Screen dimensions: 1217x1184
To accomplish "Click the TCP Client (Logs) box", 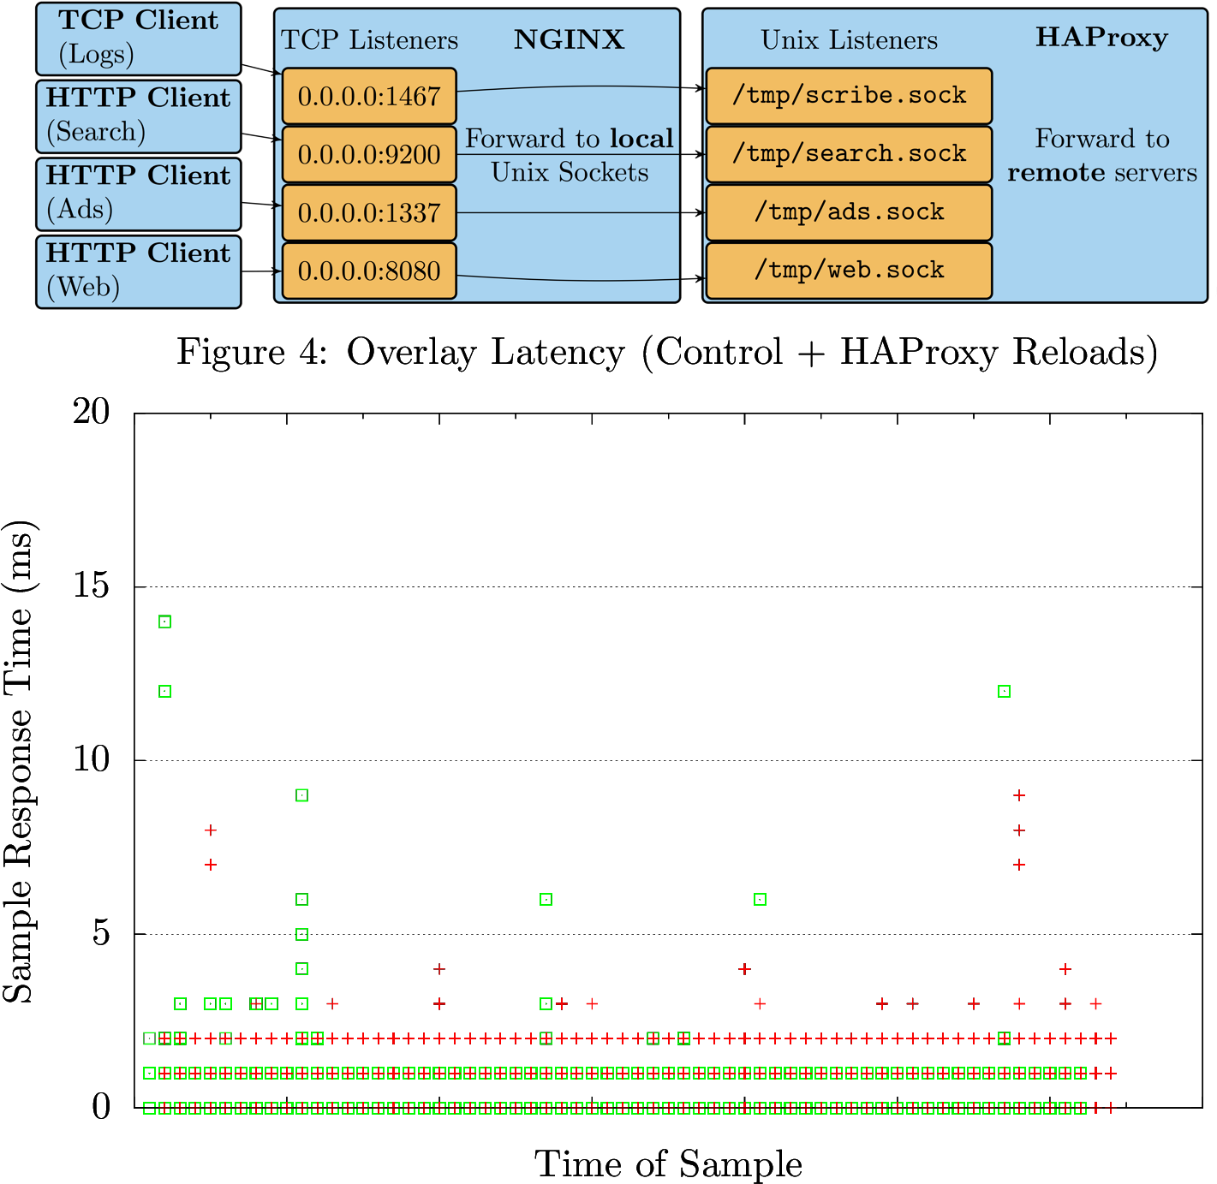I will tap(139, 39).
